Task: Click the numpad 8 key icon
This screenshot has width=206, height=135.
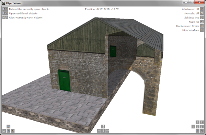Action: (197, 122)
